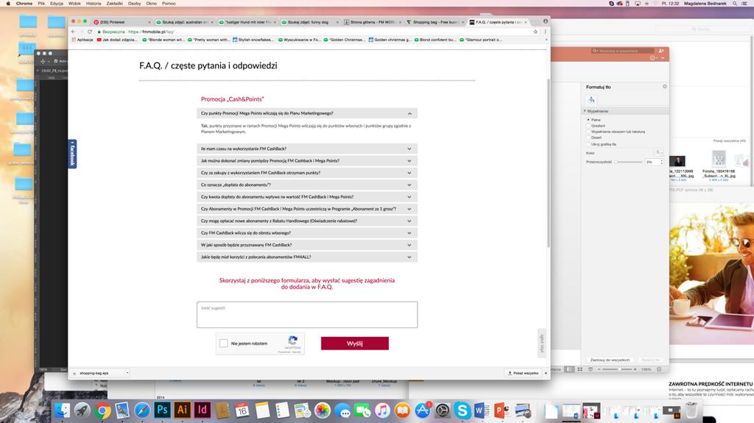754x423 pixels.
Task: Expand 'Ile mam czasu na wykorzystanie FM CashBack?'
Action: coord(307,149)
